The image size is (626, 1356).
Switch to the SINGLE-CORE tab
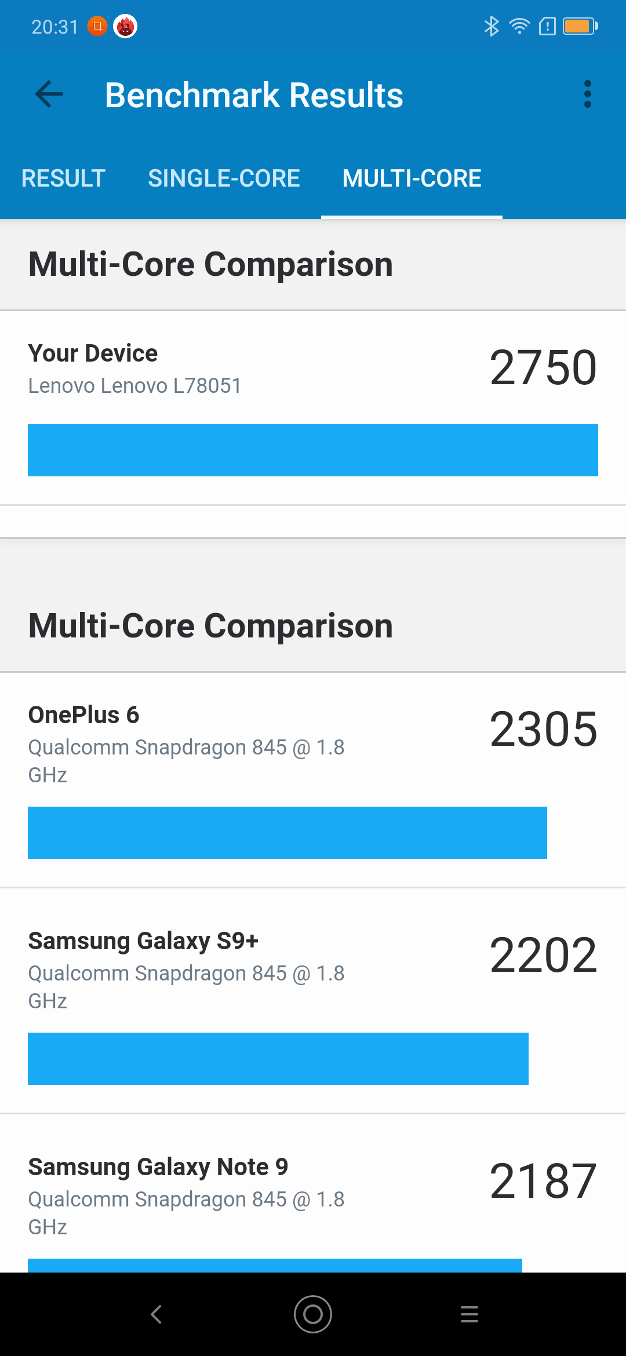click(x=224, y=178)
